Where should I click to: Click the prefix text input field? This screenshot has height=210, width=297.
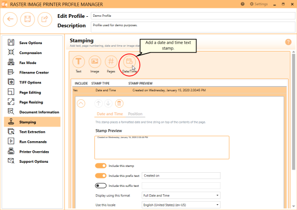[181, 176]
